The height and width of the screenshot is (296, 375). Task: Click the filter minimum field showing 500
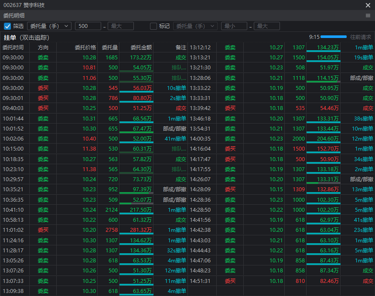[88, 26]
